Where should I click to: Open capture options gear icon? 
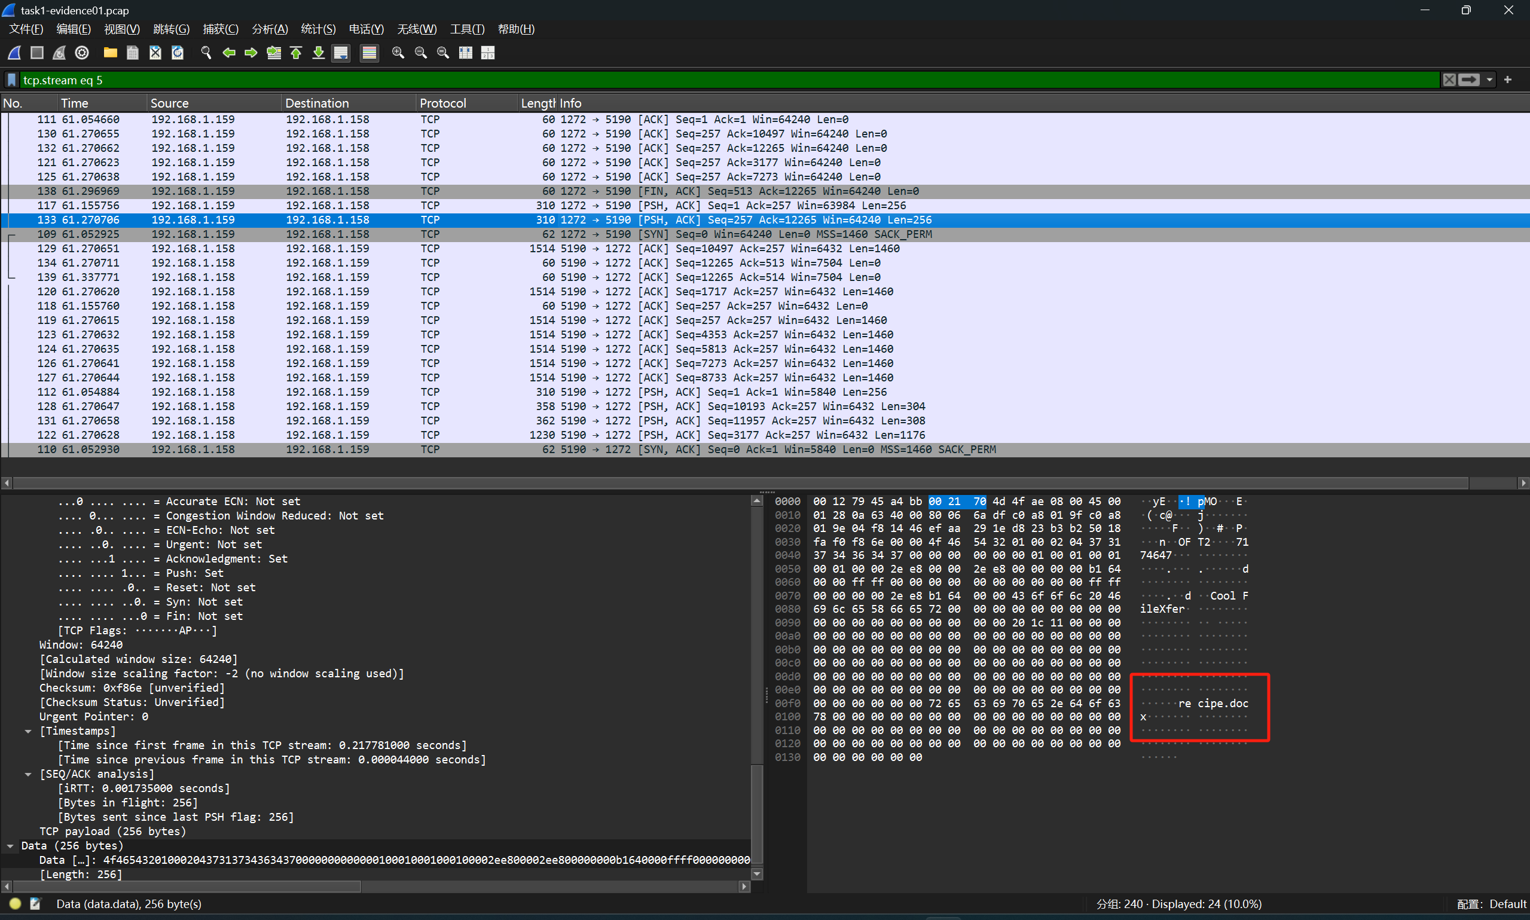(x=82, y=53)
